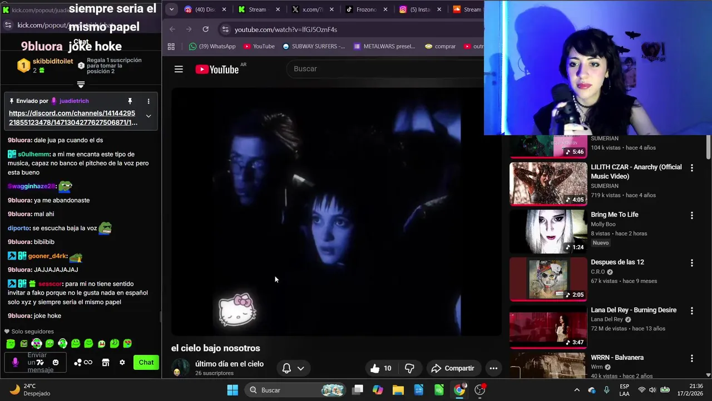
Task: Open Copilot icon on the taskbar
Action: click(x=378, y=390)
